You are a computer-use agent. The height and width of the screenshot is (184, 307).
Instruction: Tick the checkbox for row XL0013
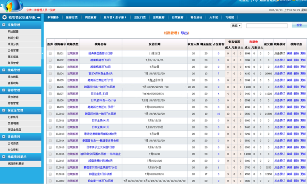[x=50, y=134]
